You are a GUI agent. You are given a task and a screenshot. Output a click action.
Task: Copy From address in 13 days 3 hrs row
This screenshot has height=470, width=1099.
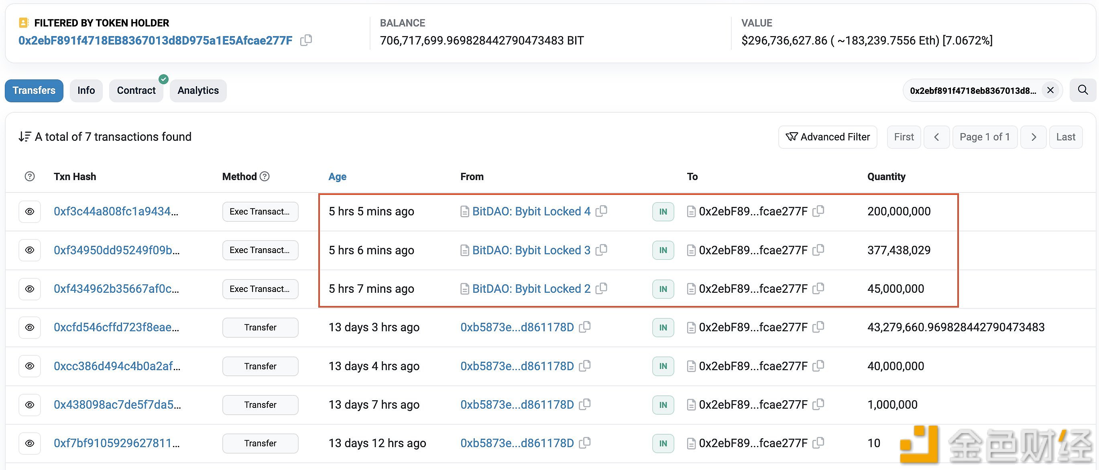point(585,327)
